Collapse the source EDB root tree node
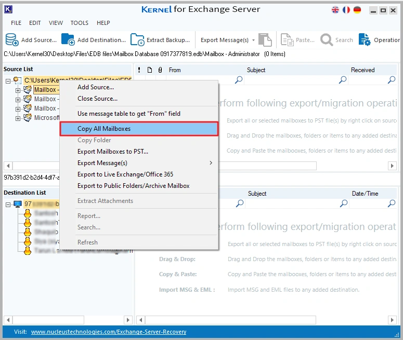The width and height of the screenshot is (403, 340). click(x=9, y=80)
